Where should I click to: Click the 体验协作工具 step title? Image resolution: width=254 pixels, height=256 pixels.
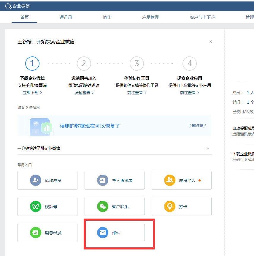(x=137, y=78)
